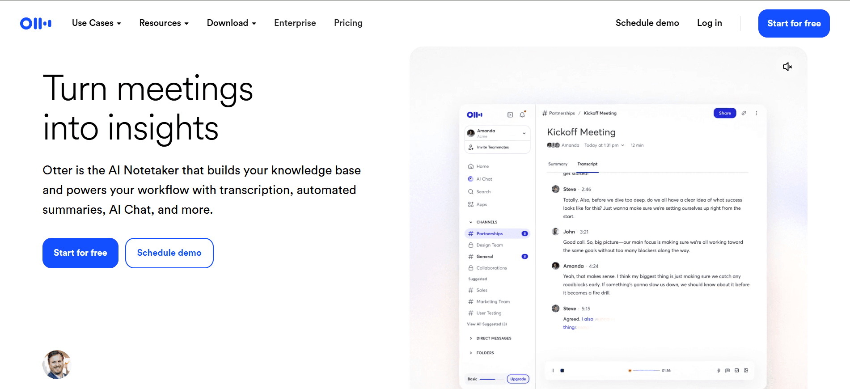
Task: Open notifications with the bell icon
Action: click(522, 114)
